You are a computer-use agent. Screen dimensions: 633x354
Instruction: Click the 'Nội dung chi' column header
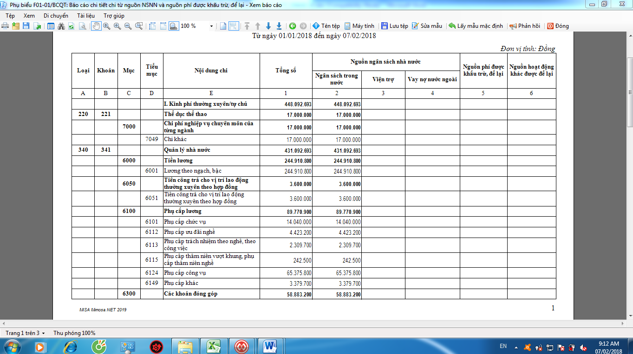point(211,71)
